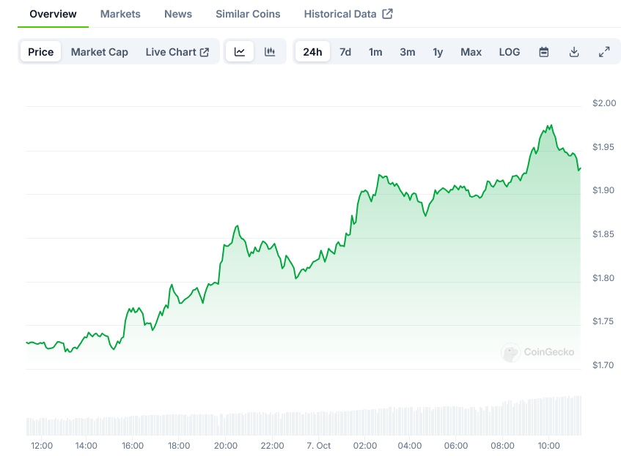Expand chart to fullscreen
The height and width of the screenshot is (456, 621).
click(604, 52)
